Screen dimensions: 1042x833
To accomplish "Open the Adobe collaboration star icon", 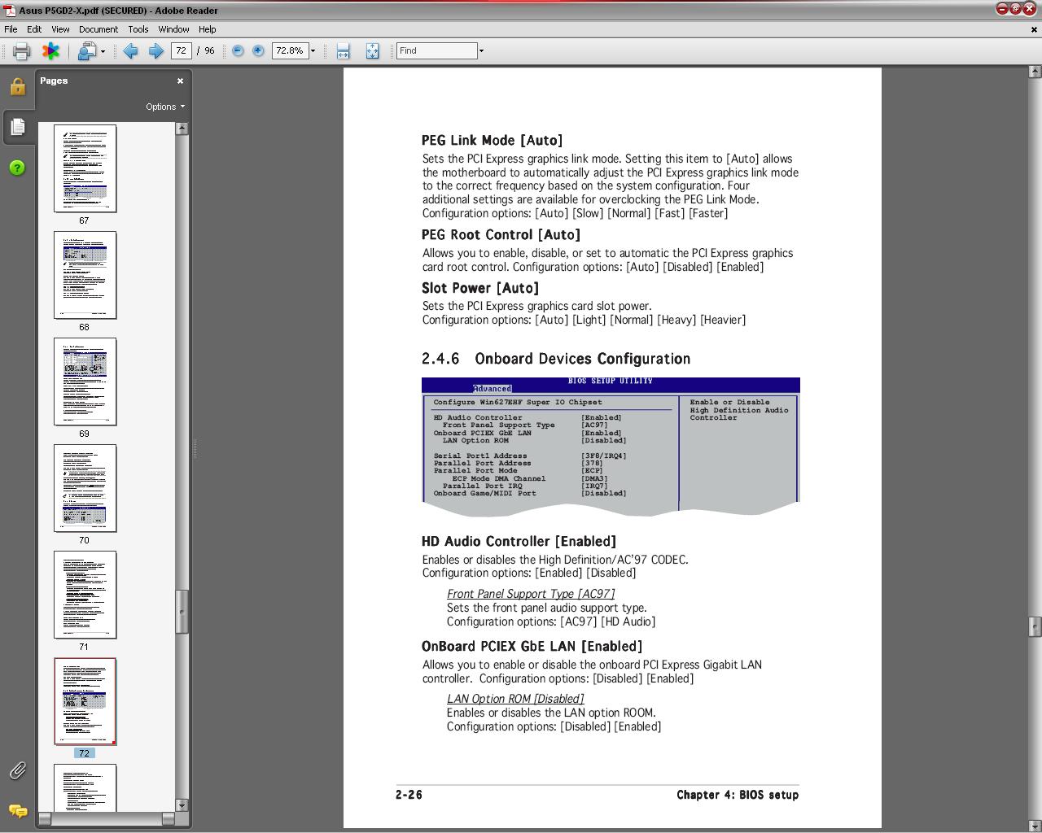I will 50,50.
